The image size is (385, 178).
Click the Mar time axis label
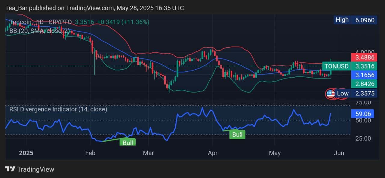148,153
